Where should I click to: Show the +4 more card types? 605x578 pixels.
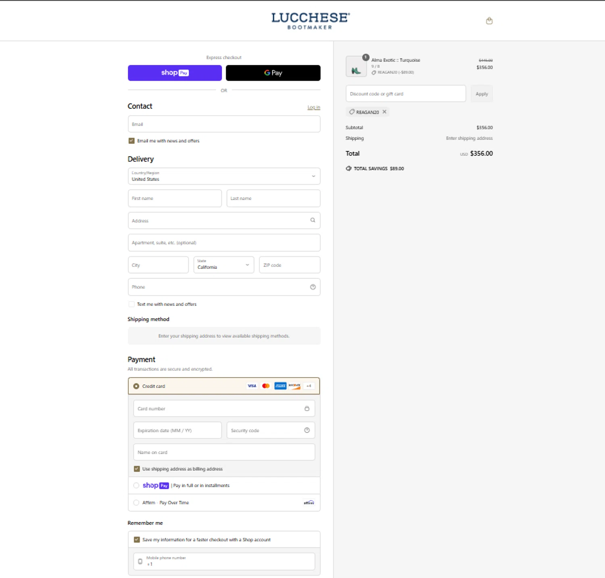coord(309,386)
